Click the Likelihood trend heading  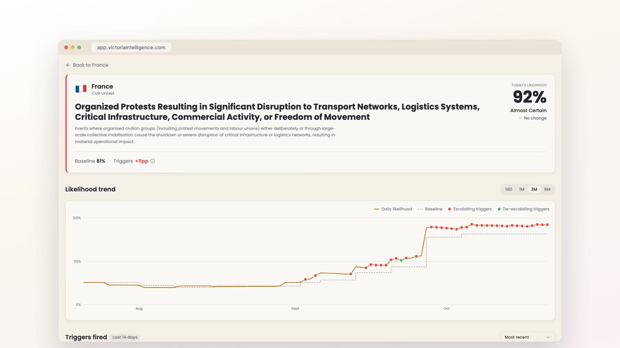(91, 189)
